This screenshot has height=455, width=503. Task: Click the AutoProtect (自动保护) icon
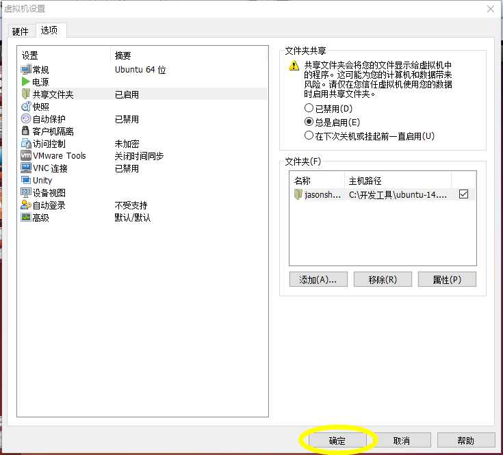[x=26, y=118]
